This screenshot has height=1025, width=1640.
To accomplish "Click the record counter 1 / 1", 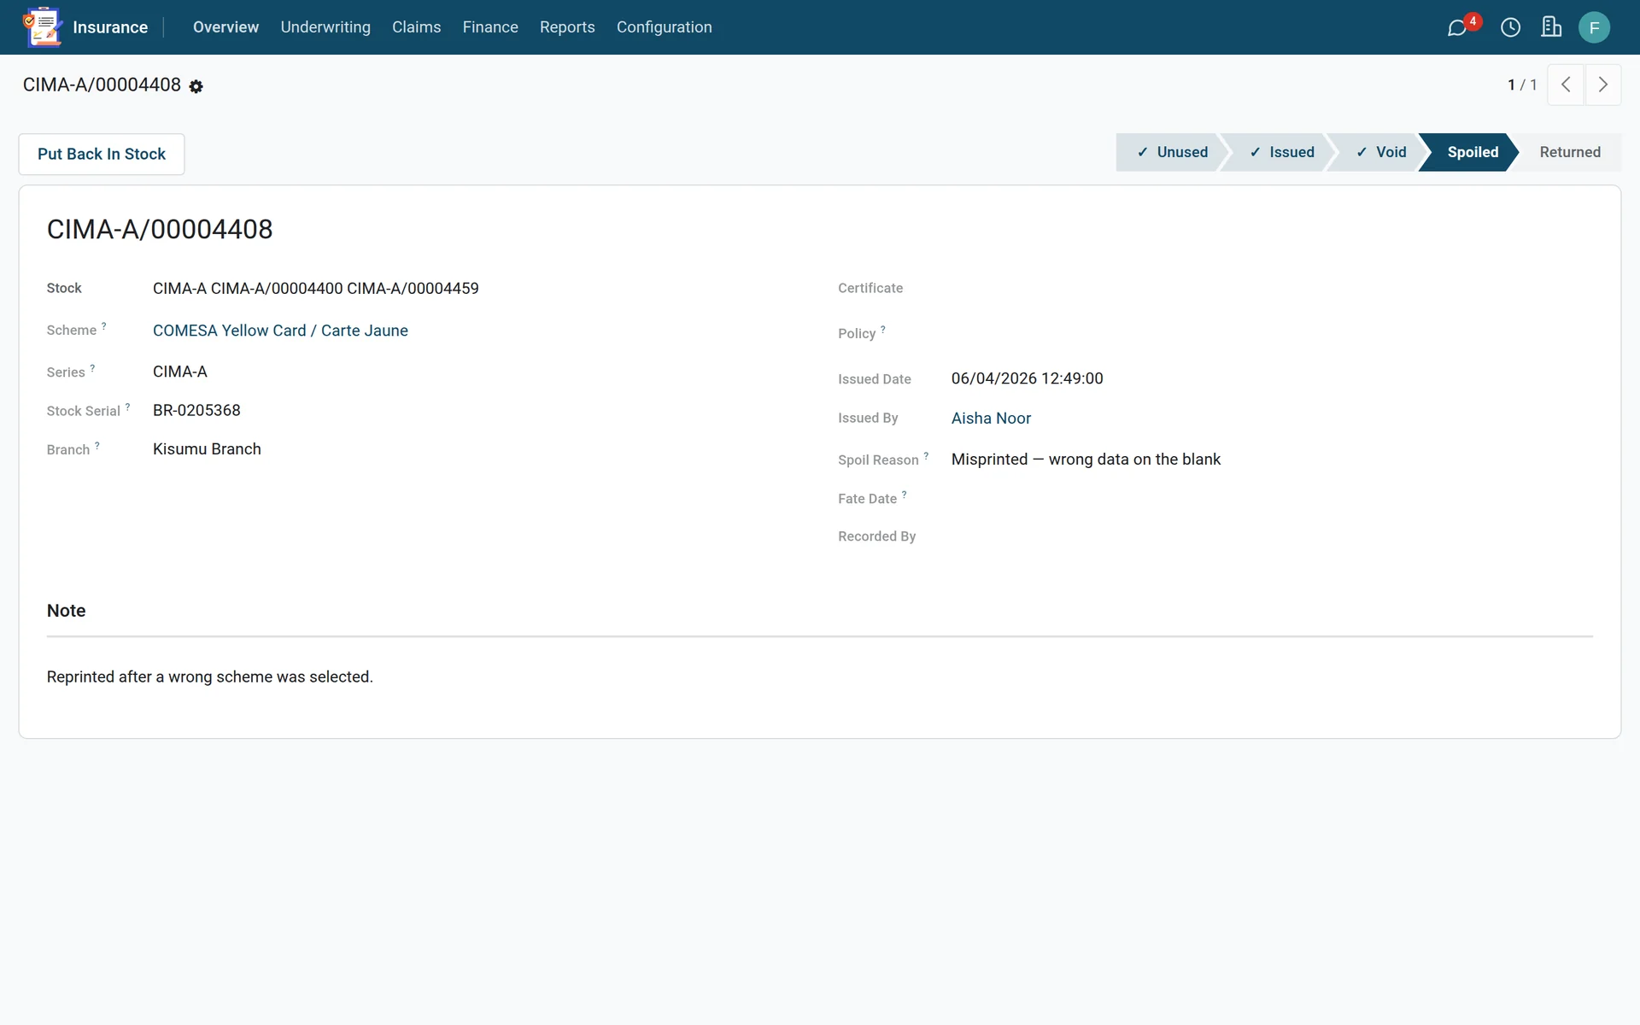I will tap(1522, 85).
